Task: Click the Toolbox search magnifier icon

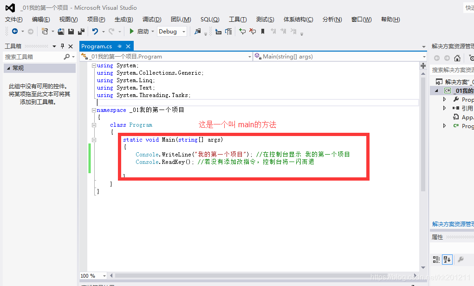Action: pos(67,57)
